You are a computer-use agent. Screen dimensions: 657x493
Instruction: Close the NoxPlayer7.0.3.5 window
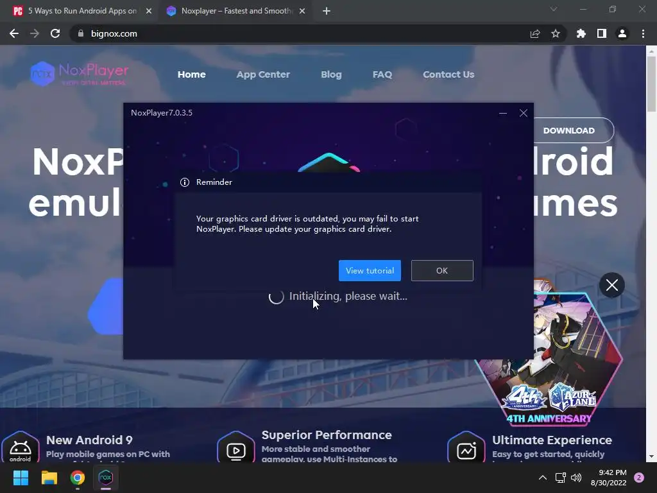(x=524, y=113)
